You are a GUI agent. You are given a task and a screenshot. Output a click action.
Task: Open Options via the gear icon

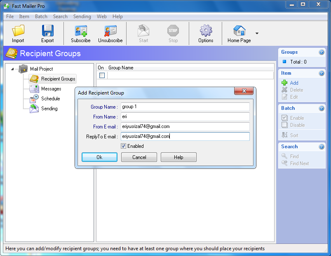pyautogui.click(x=206, y=31)
